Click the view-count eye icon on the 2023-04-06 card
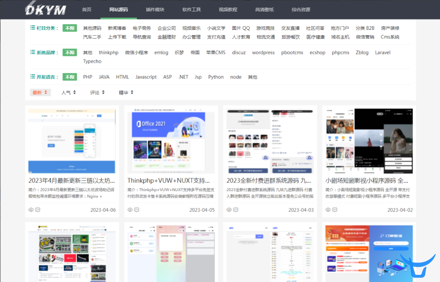The height and width of the screenshot is (282, 440). (31, 210)
